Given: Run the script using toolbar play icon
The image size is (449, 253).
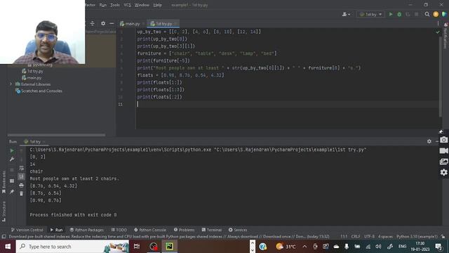Looking at the screenshot, I should pyautogui.click(x=391, y=14).
